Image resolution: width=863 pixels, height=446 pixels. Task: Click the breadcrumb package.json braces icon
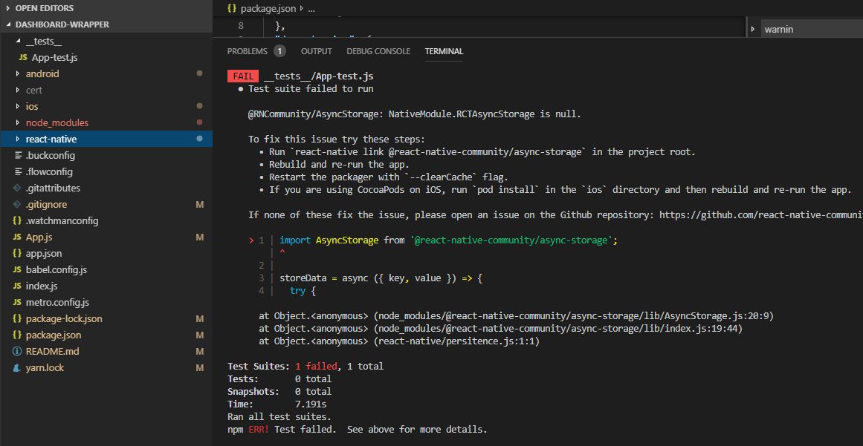pyautogui.click(x=232, y=9)
